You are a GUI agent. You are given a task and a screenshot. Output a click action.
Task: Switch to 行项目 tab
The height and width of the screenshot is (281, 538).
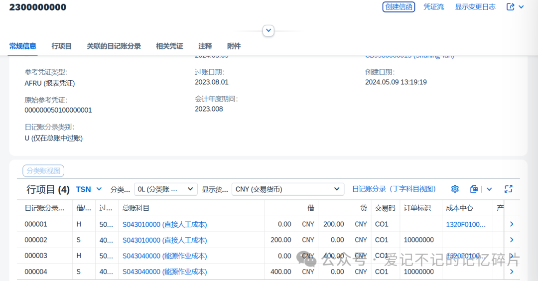(x=62, y=46)
